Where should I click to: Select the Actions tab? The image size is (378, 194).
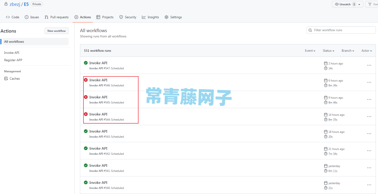pyautogui.click(x=83, y=17)
